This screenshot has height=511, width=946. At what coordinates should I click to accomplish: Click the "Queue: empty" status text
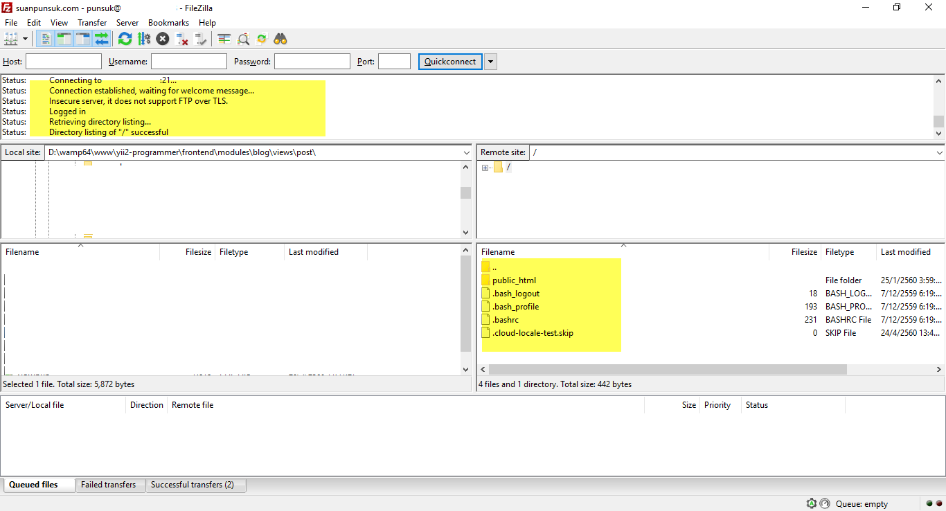862,504
